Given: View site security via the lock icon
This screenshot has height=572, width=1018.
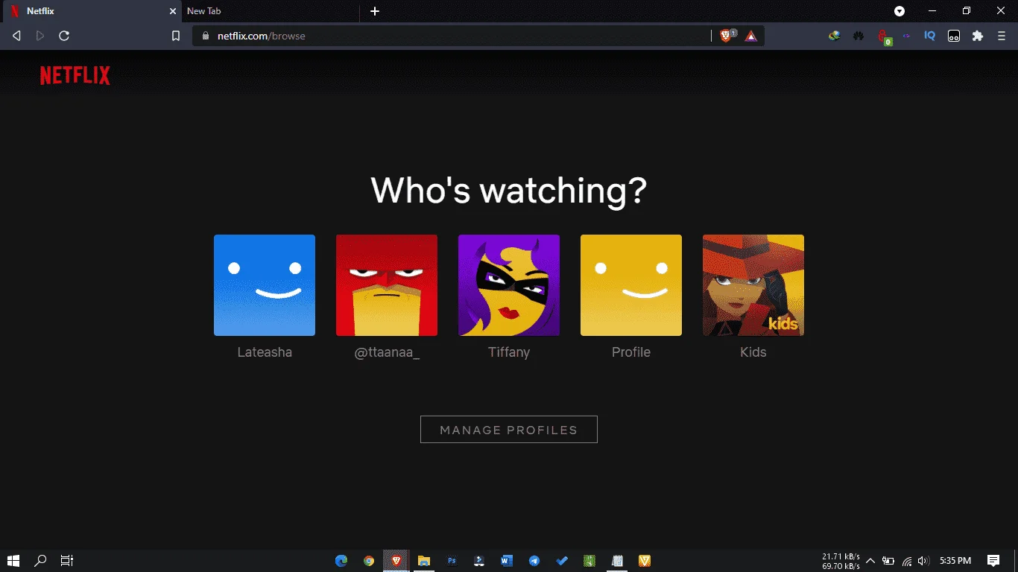Looking at the screenshot, I should (206, 36).
